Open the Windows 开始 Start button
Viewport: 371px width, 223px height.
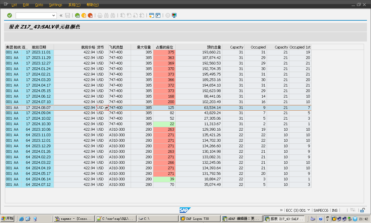(8, 219)
